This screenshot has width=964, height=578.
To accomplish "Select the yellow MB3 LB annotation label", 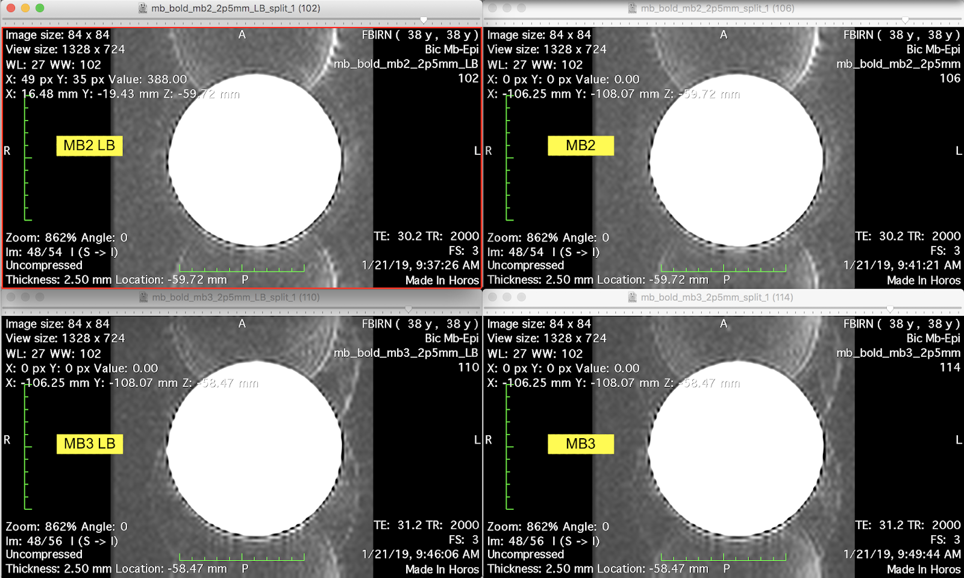I will [90, 445].
